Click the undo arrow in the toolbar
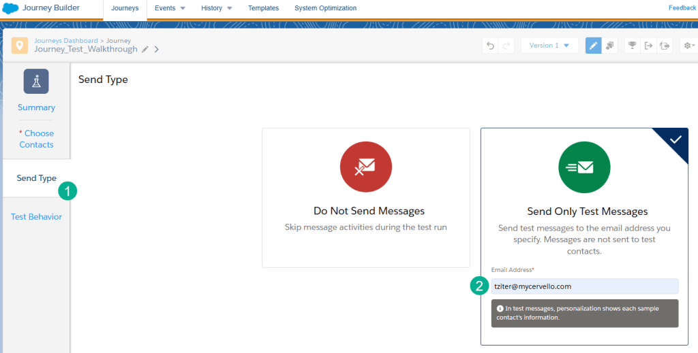This screenshot has width=698, height=353. point(490,46)
